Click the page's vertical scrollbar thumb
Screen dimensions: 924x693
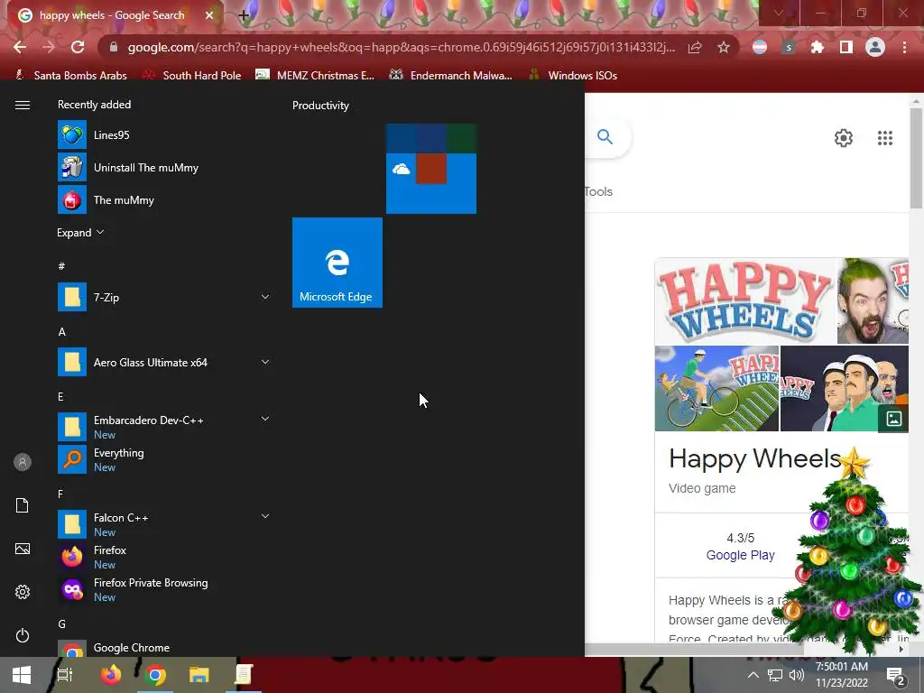coord(915,158)
